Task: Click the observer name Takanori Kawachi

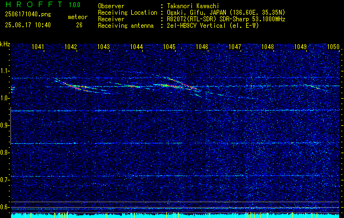Action: point(193,6)
